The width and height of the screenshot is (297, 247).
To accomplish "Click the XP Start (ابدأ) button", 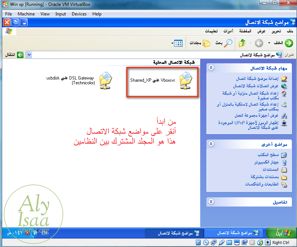I will coord(279,233).
